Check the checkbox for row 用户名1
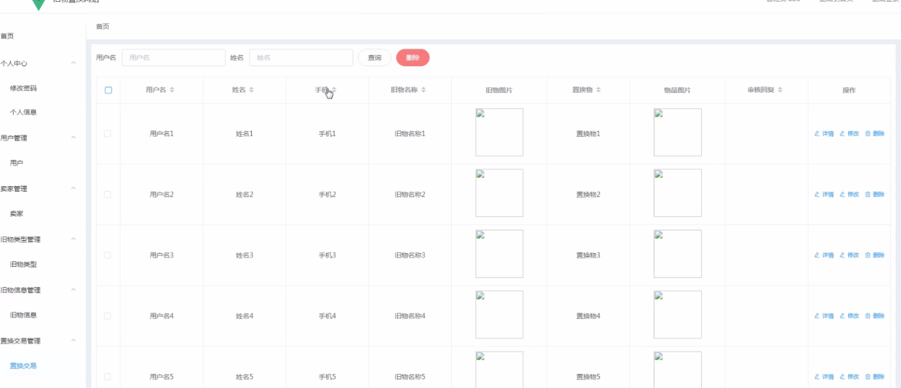Screen dimensions: 901x388 (x=108, y=134)
